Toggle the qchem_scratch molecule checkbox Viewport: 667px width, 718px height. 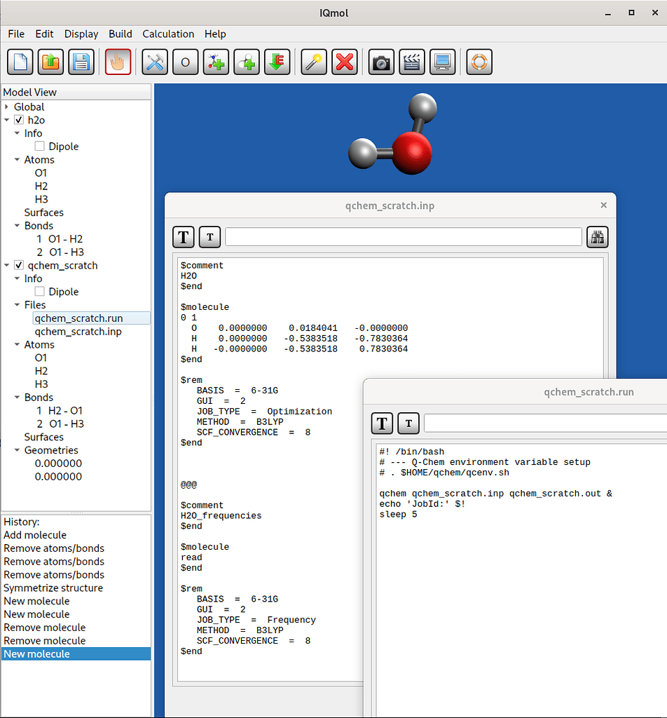tap(19, 266)
